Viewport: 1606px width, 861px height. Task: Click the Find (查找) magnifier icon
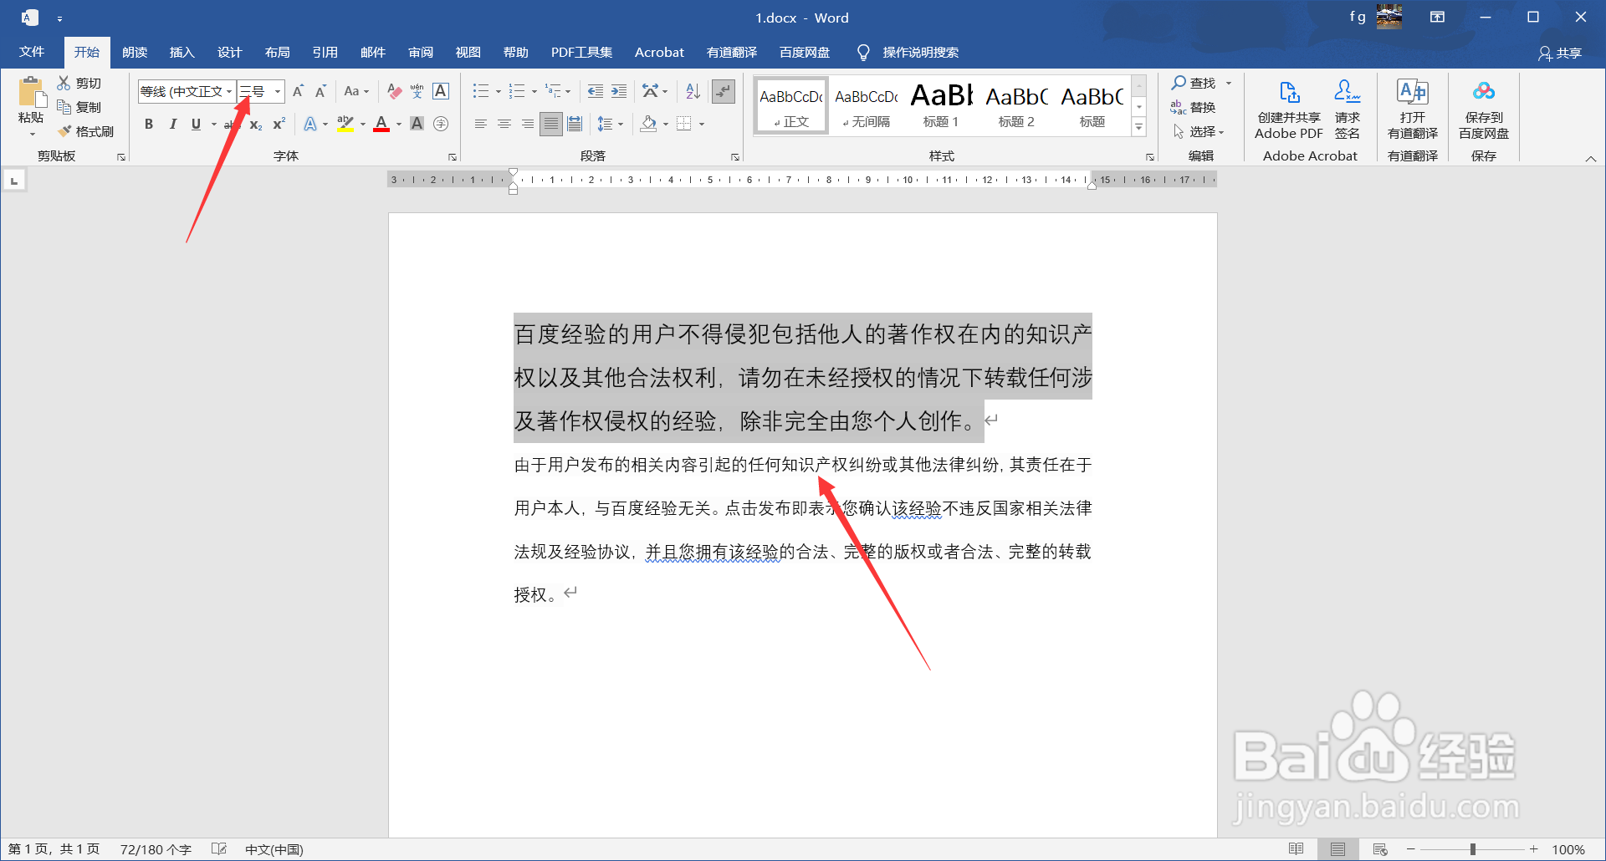(1179, 83)
